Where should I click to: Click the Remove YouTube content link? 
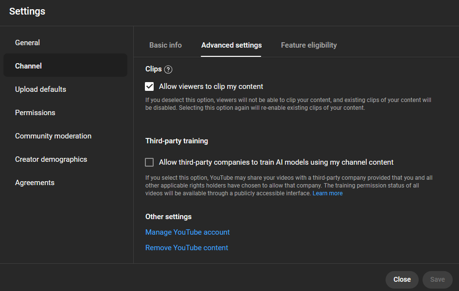point(186,248)
